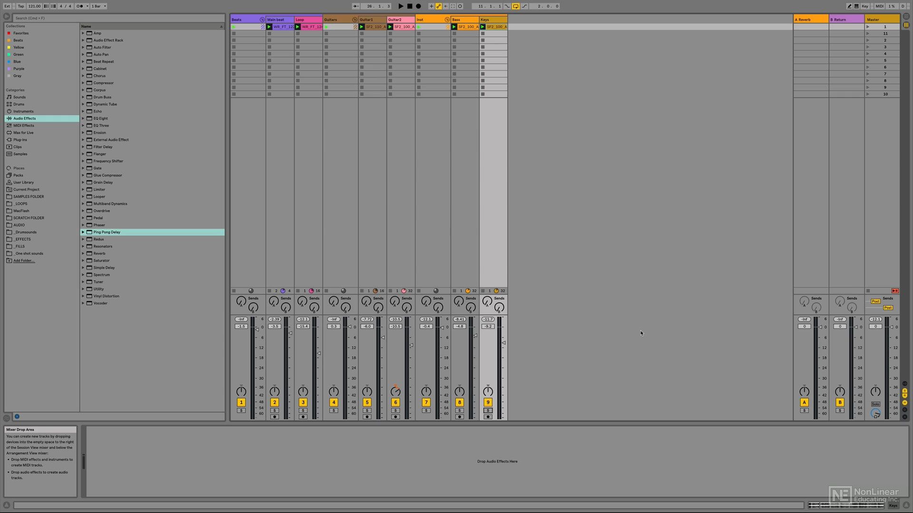Launch the Bass clip play button

click(x=454, y=27)
